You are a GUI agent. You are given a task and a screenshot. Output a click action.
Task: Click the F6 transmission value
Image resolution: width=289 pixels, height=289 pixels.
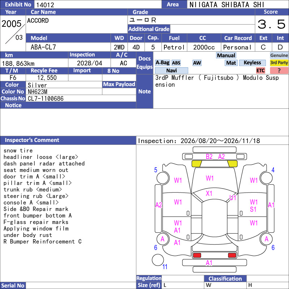click(13, 78)
